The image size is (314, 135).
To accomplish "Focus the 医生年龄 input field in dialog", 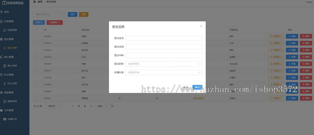I will (164, 55).
